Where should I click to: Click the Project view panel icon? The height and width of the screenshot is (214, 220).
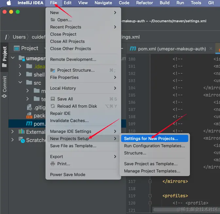tap(17, 48)
